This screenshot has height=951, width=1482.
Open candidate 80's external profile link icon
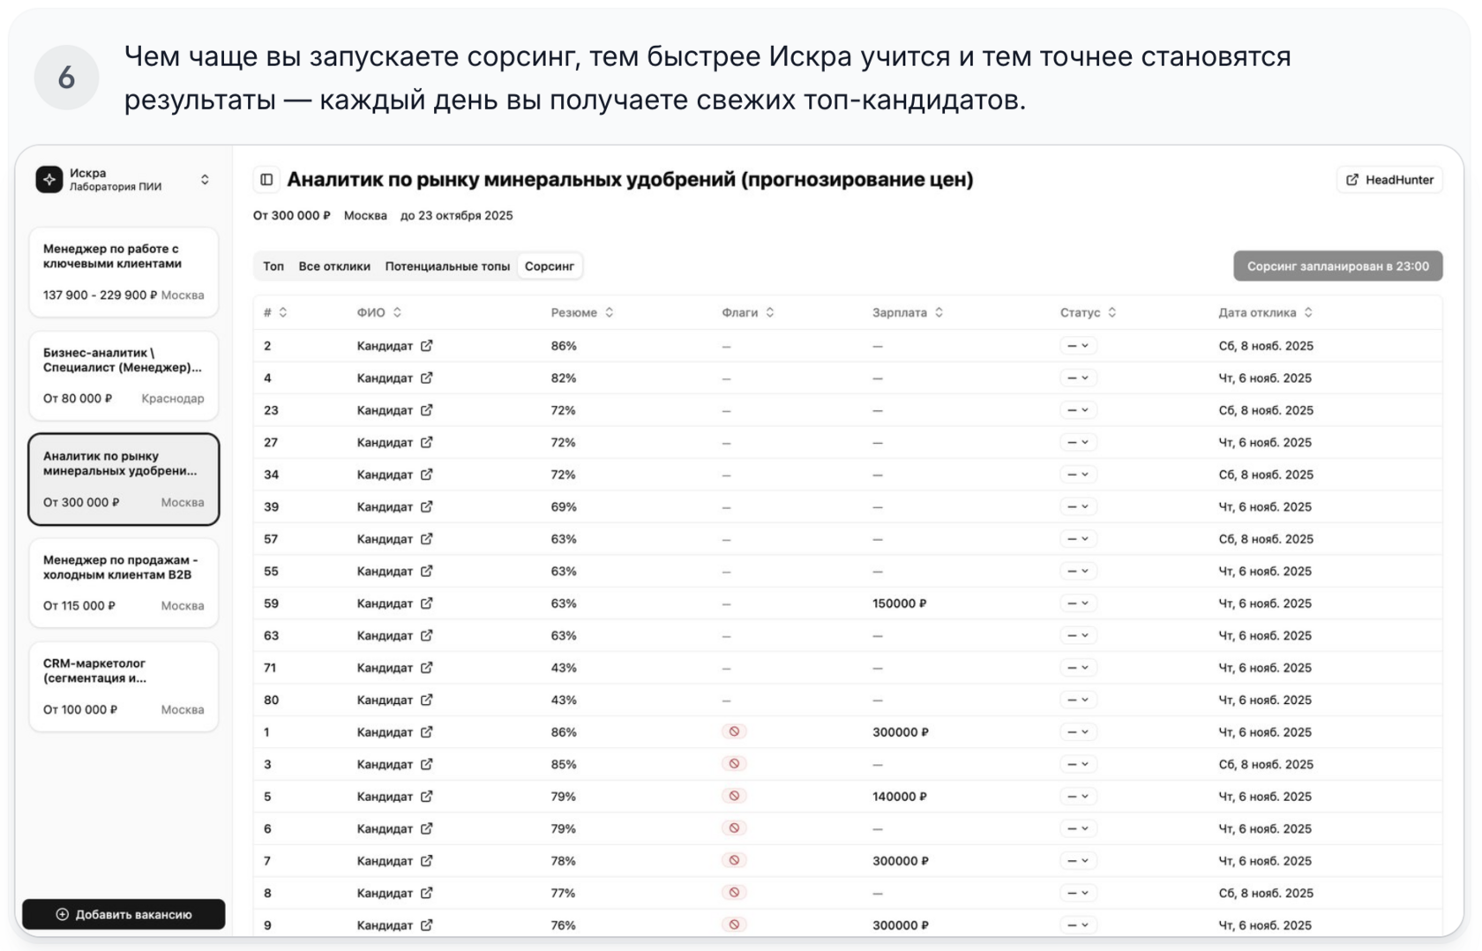click(427, 700)
